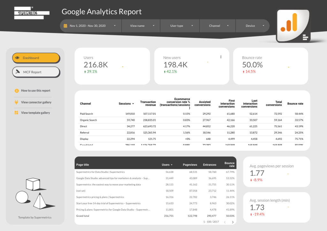Click Google Data Studio advanced tips row
Image resolution: width=327 pixels, height=231 pixels.
pos(156,178)
